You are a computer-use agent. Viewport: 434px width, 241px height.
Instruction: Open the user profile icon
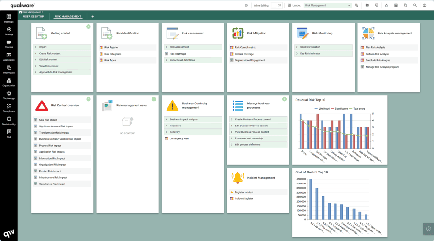424,6
